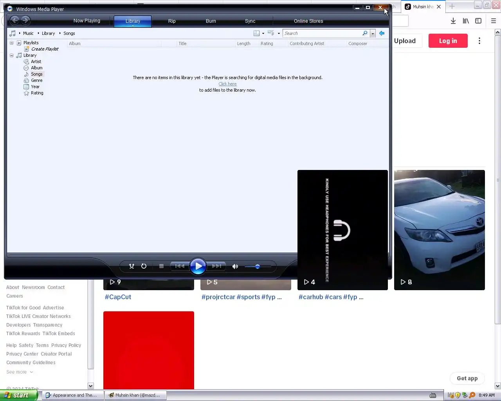This screenshot has width=501, height=401.
Task: Follow the 'Click here' link
Action: tap(227, 84)
